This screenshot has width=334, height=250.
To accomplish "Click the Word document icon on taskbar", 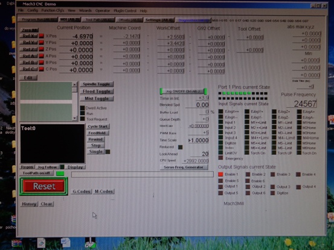I will click(x=65, y=242).
